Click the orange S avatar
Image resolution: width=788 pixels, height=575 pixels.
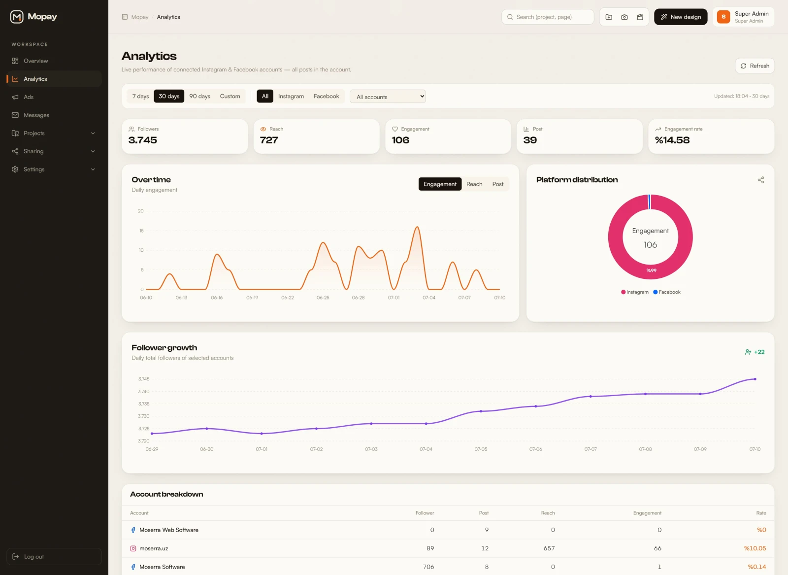click(x=723, y=17)
